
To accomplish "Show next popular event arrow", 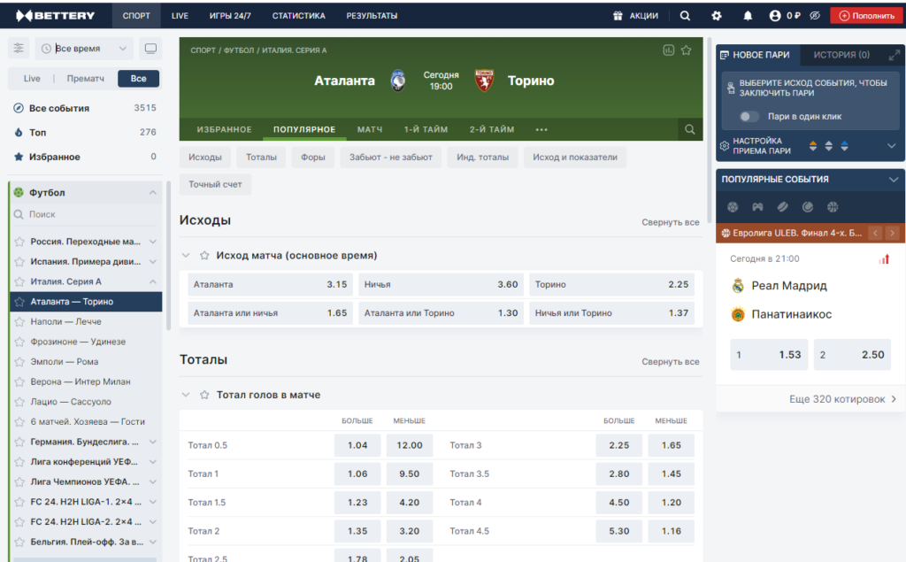I will click(x=892, y=233).
